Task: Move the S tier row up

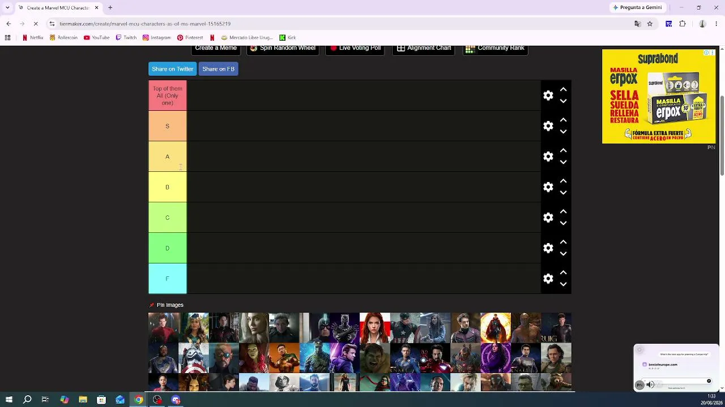Action: pyautogui.click(x=563, y=120)
